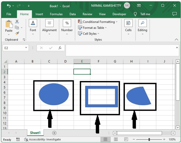Open the Data tab
Screen dimensions: 181x143
click(73, 14)
